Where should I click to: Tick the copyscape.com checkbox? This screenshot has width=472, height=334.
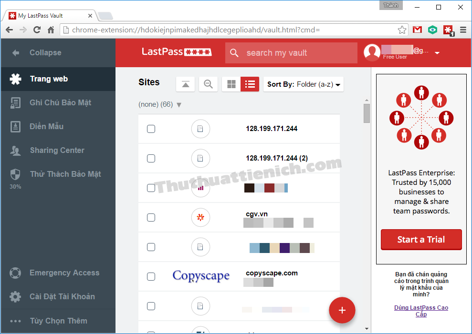pyautogui.click(x=151, y=276)
